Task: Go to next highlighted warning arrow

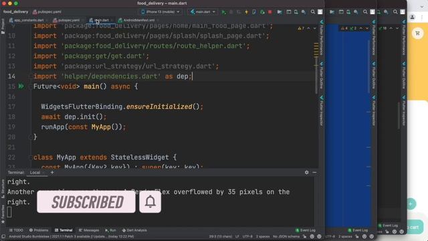Action: (x=314, y=28)
